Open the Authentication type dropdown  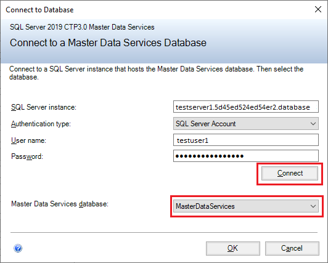pos(246,124)
